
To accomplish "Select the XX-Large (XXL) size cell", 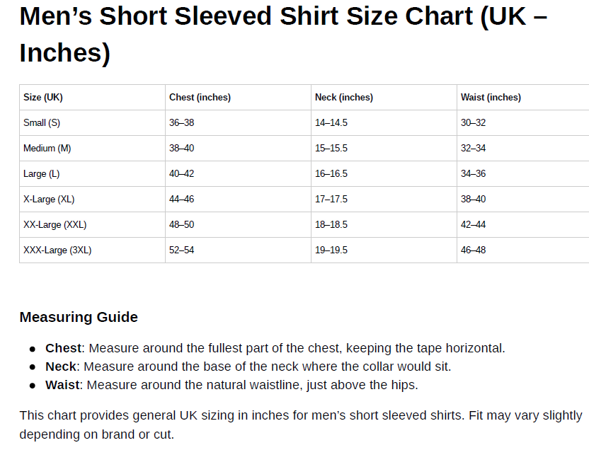I will (x=55, y=225).
